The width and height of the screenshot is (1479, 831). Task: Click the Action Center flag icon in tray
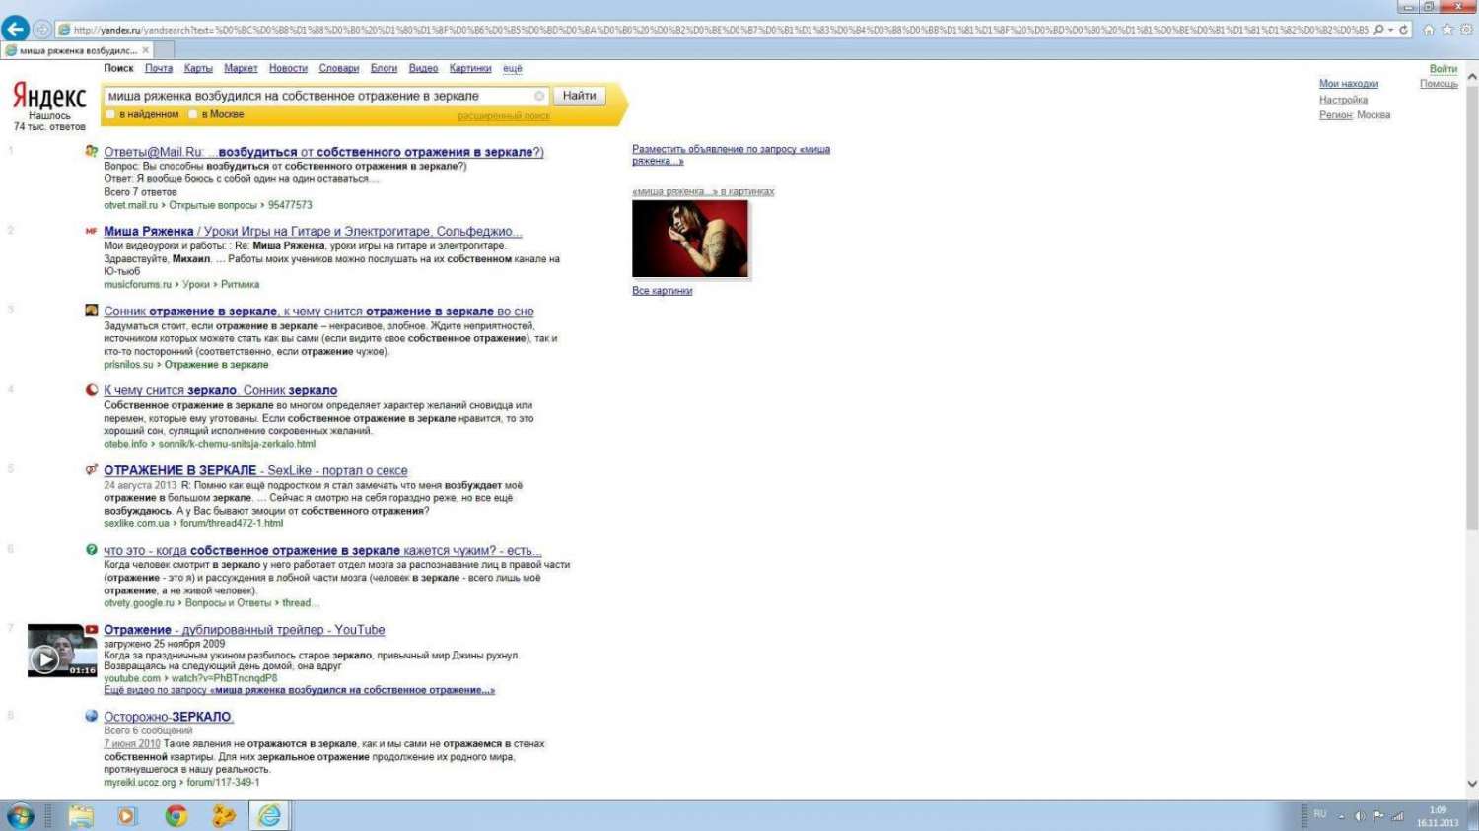tap(1378, 816)
